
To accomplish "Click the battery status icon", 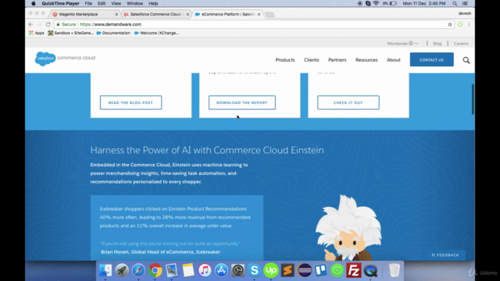I will tap(393, 3).
